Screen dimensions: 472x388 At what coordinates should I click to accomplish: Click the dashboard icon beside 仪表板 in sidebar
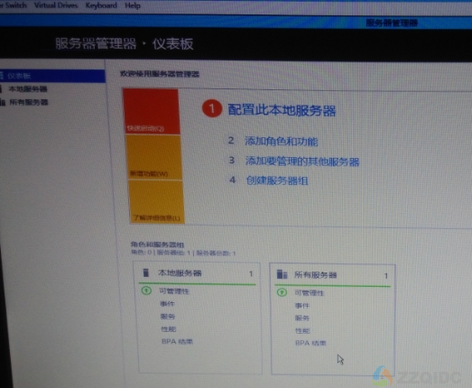(2, 75)
